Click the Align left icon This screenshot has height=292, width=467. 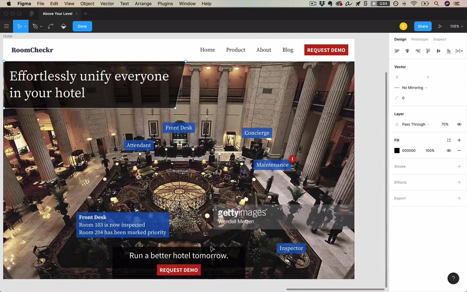tap(397, 51)
